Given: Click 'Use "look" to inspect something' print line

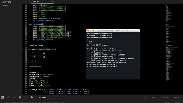Looking at the screenshot, I should (52, 36).
